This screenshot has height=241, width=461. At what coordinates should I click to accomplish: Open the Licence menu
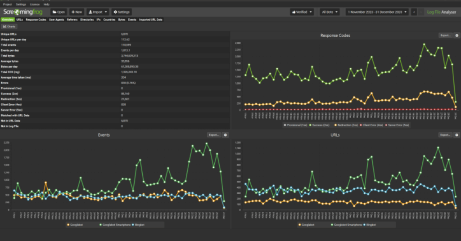coord(35,4)
